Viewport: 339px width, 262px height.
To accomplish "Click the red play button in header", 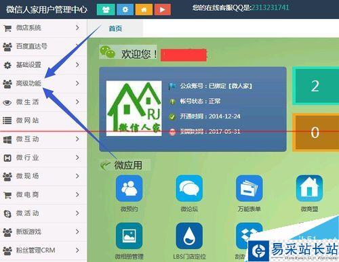I will tap(163, 9).
